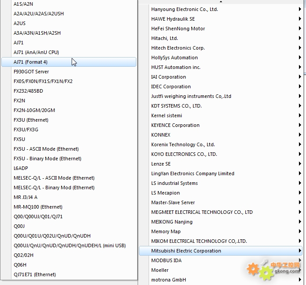The image size is (306, 285).
Task: Open Hanyoung Electronic Co., Ltd. submenu
Action: click(x=221, y=9)
